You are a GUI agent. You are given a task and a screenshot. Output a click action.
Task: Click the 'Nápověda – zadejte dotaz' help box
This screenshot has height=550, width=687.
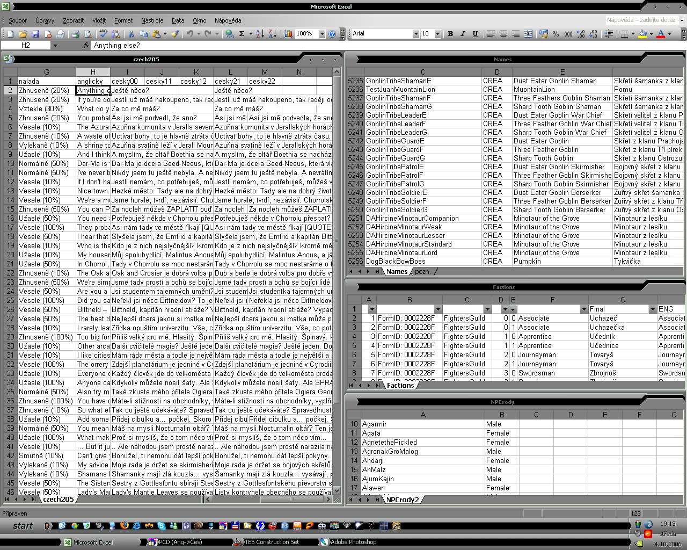tap(641, 20)
